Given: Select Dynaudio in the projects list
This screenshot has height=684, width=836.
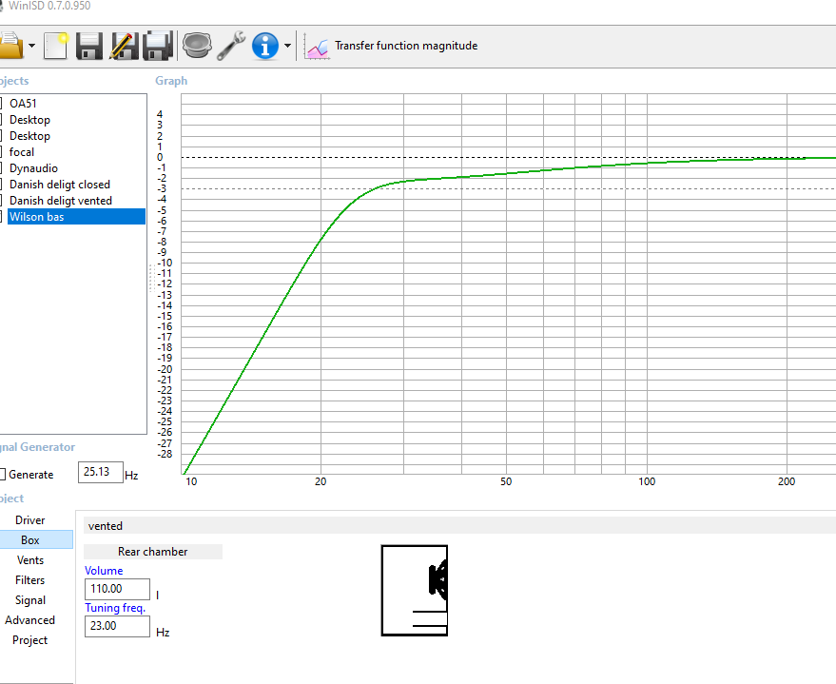Looking at the screenshot, I should (33, 168).
